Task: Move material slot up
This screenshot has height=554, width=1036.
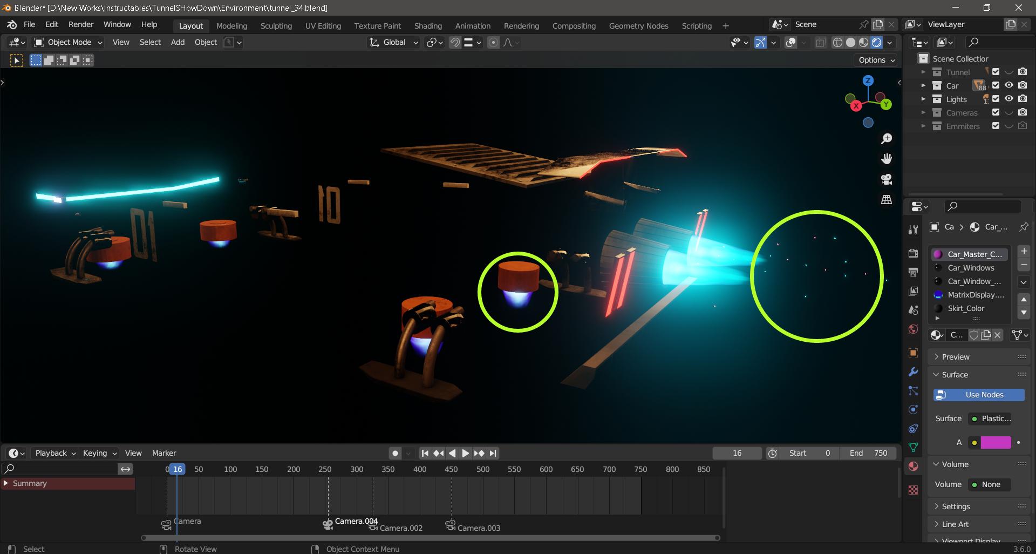Action: (x=1024, y=299)
